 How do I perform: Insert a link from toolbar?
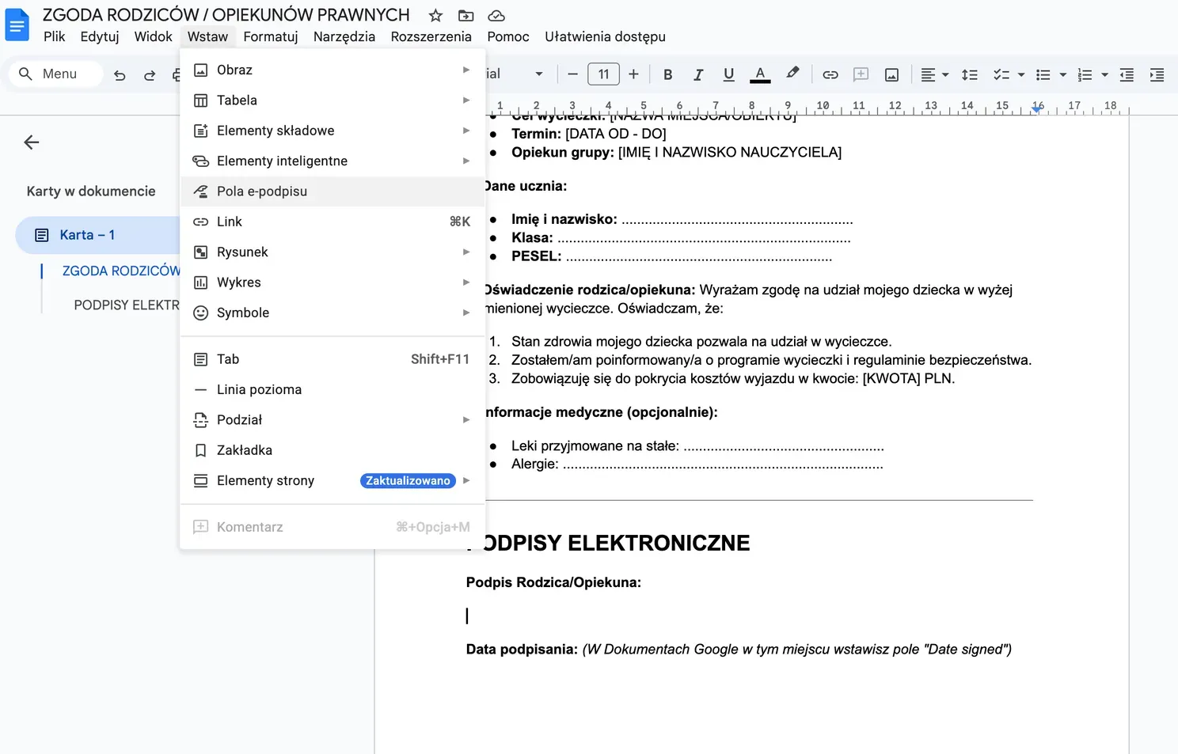coord(830,74)
